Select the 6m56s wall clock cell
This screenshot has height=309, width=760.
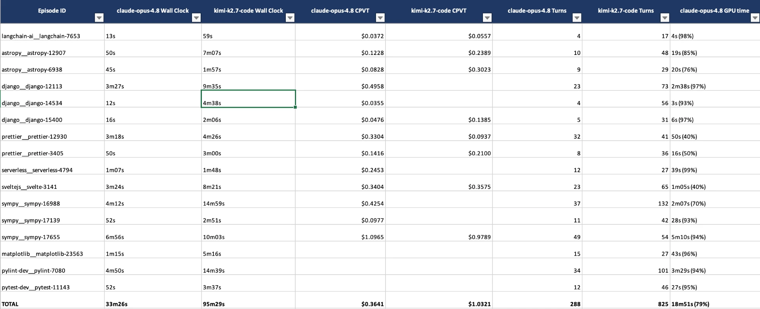coord(153,233)
